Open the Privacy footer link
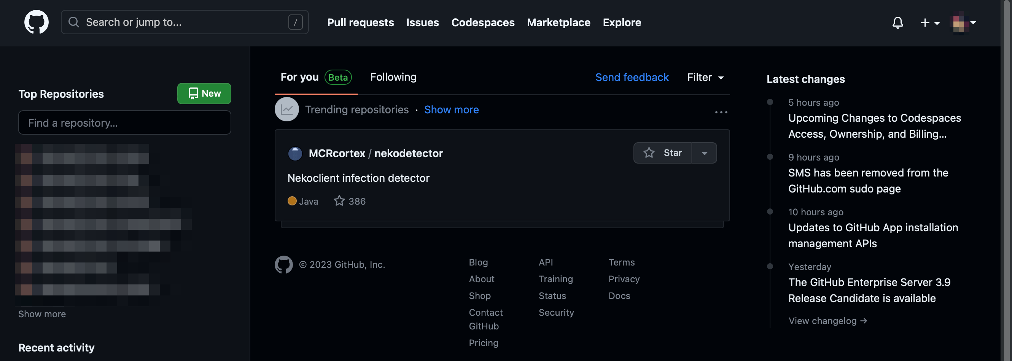 coord(624,279)
